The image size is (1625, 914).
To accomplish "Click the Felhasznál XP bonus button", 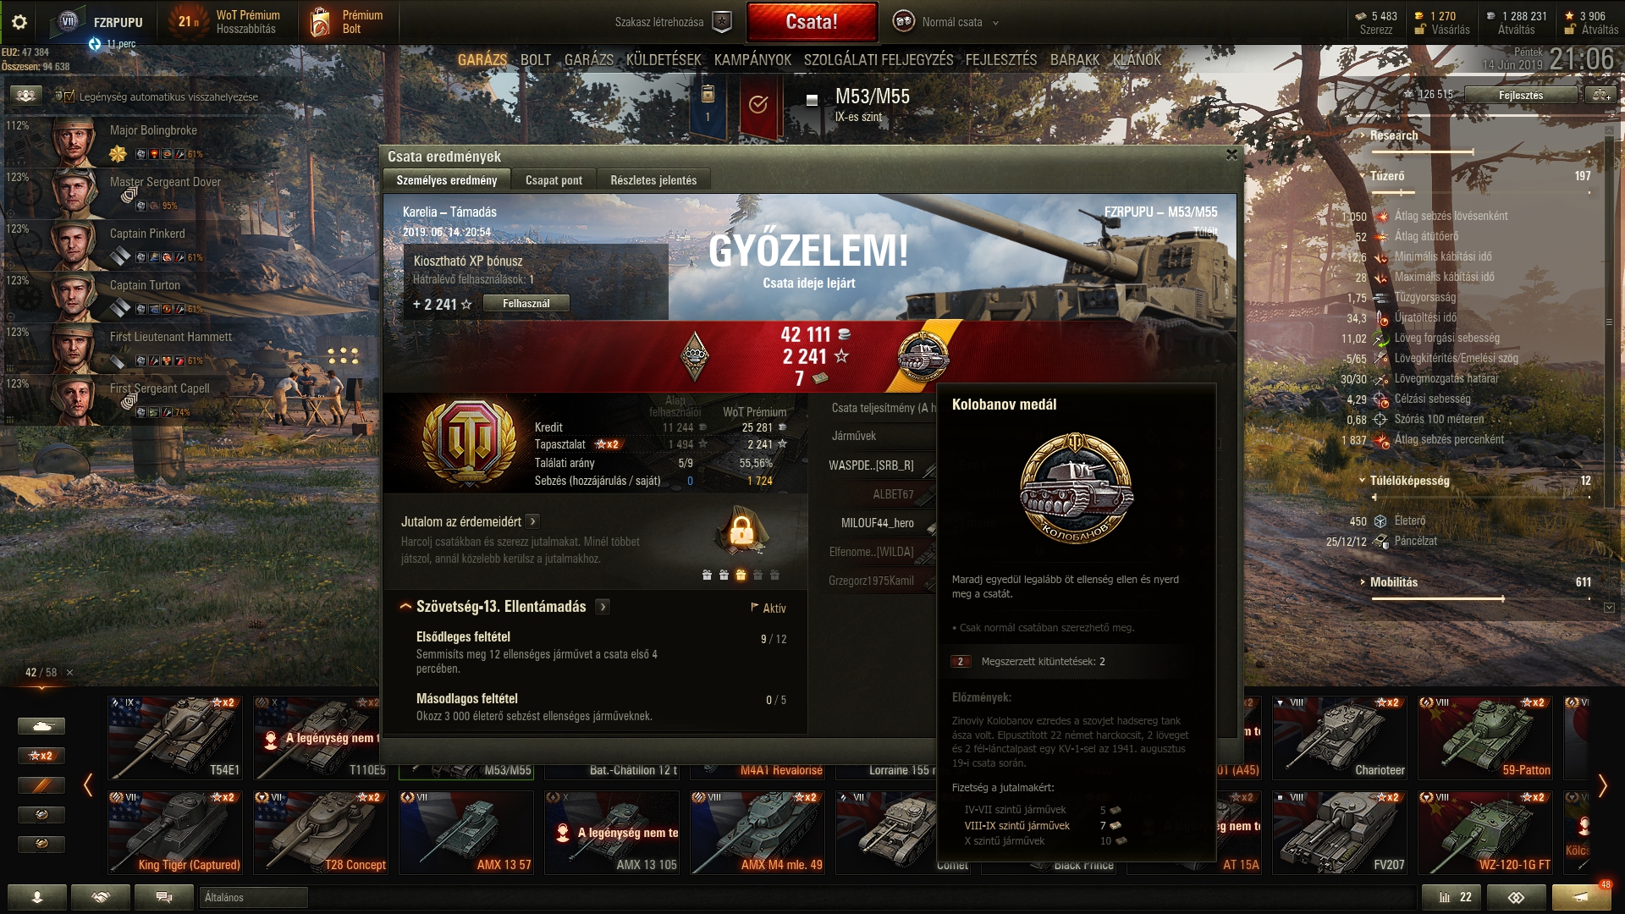I will (x=526, y=303).
